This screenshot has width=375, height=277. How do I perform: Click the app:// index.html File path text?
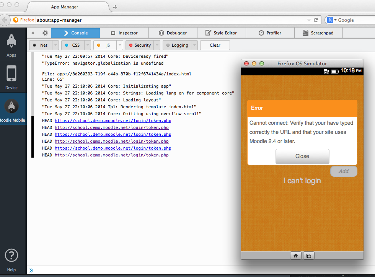tap(117, 74)
